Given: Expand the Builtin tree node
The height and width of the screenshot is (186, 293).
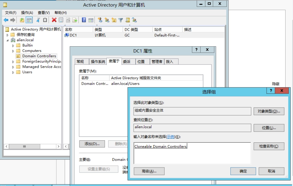Looking at the screenshot, I should (13, 46).
